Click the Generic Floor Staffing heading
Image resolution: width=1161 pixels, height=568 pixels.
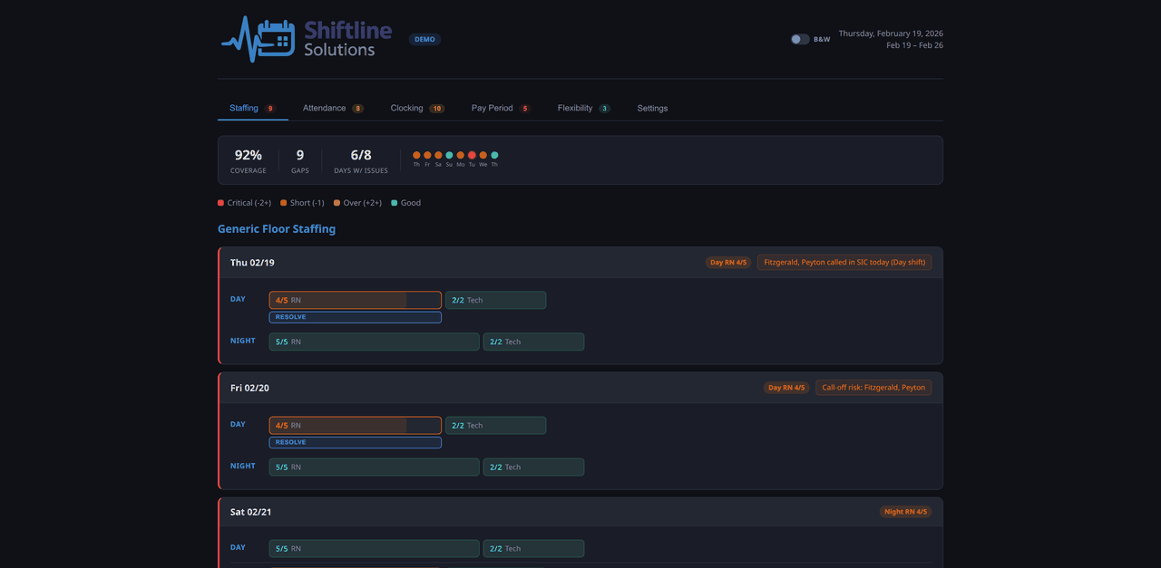point(277,229)
